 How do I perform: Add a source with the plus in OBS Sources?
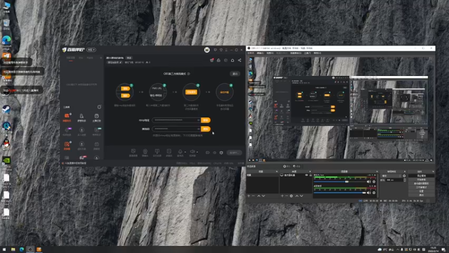[282, 196]
